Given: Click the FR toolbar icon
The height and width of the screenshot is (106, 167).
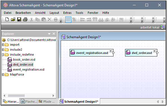Looking at the screenshot, I should click(121, 20).
